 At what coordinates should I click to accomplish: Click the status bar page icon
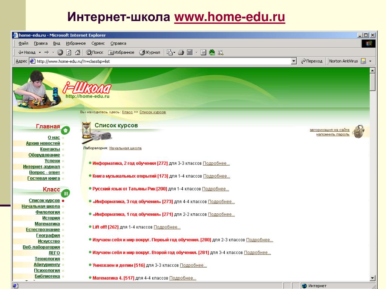click(15, 286)
